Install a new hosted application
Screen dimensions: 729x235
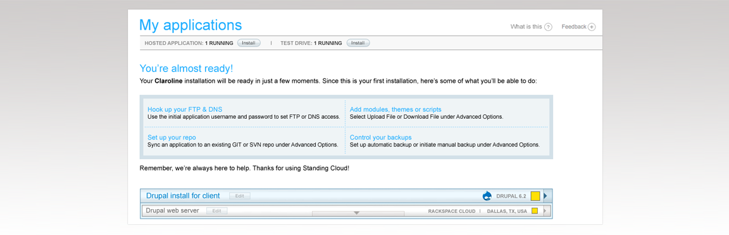pos(249,43)
